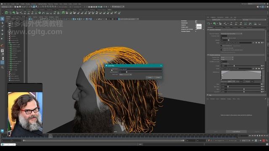Image resolution: width=269 pixels, height=151 pixels.
Task: Click the Maya logo icon at bottom left
Action: [x=2, y=131]
